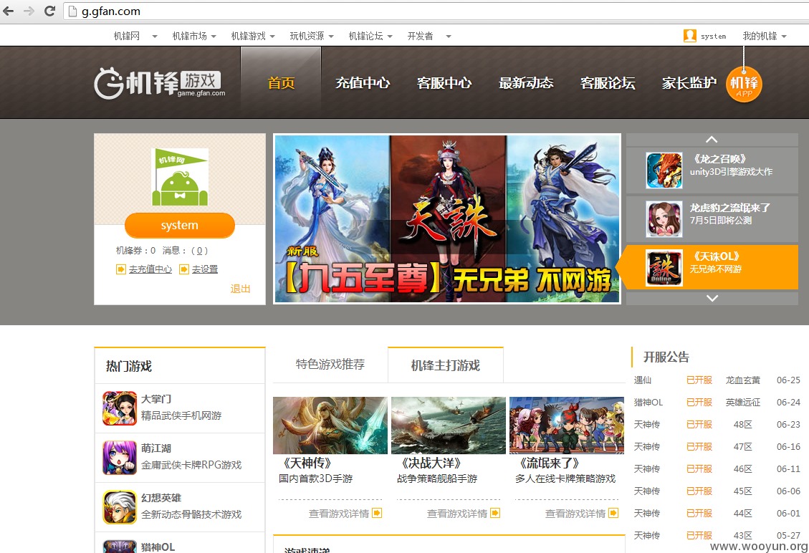
Task: Click 龙血玄黄 server name
Action: (743, 380)
